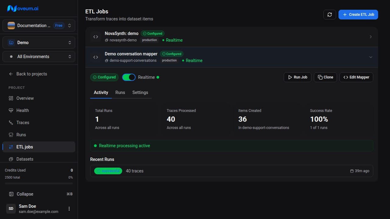The width and height of the screenshot is (390, 219).
Task: Open the Datasets sidebar item
Action: [x=39, y=159]
